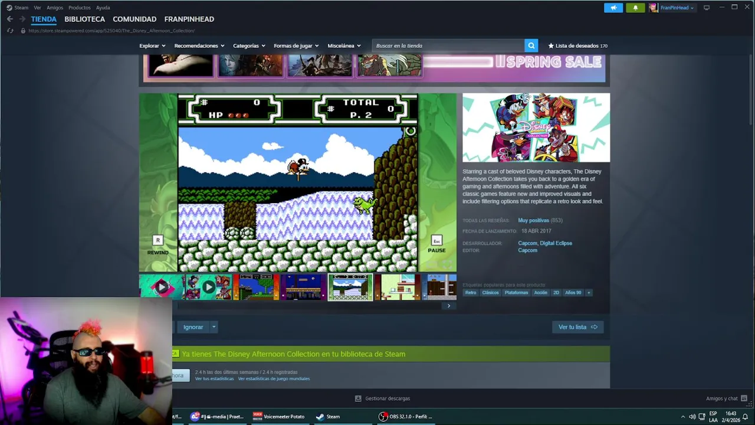Select the 2D tag
755x425 pixels.
point(556,293)
